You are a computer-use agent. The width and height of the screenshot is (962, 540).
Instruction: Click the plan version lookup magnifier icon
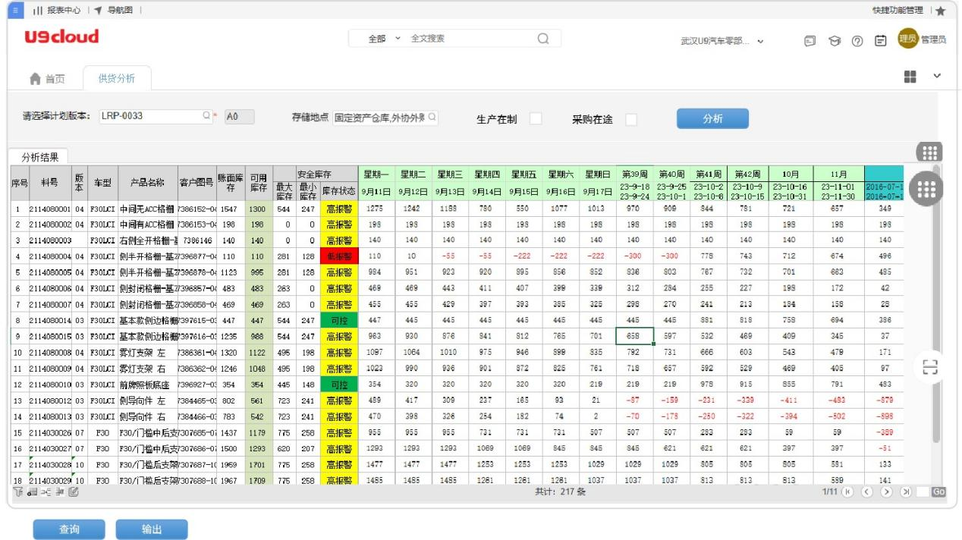click(x=206, y=117)
